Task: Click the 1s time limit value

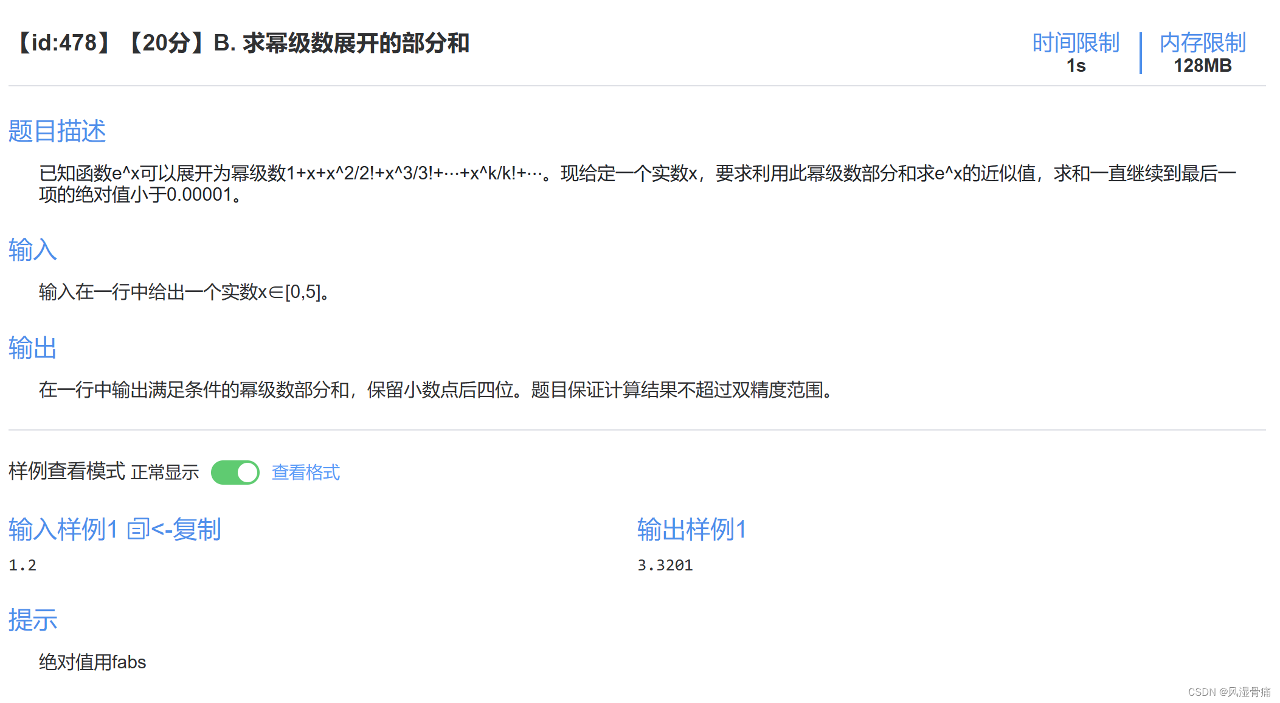Action: [x=1076, y=66]
